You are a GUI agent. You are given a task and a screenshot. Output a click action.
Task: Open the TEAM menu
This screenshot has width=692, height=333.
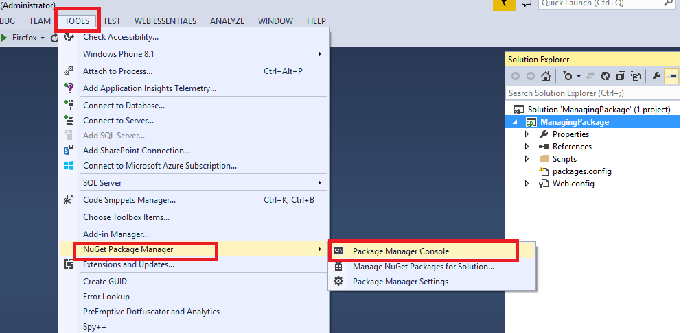(x=40, y=21)
